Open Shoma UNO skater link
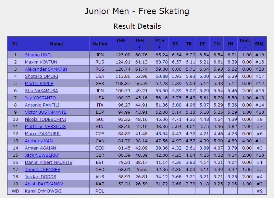This screenshot has width=274, height=198. 38,55
